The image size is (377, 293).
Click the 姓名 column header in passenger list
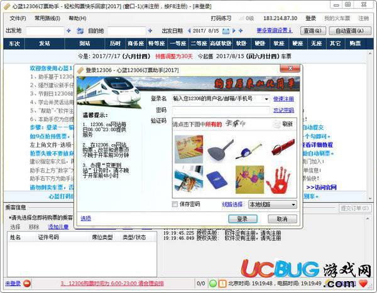15,237
